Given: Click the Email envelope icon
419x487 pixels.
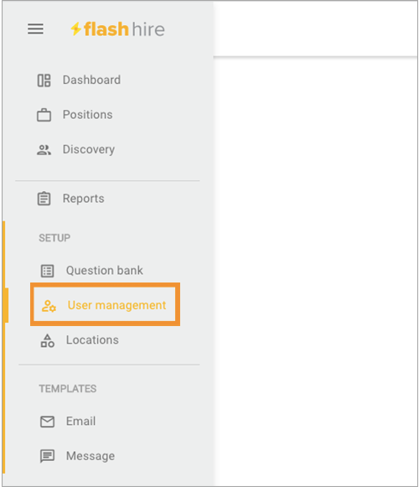Looking at the screenshot, I should 47,422.
